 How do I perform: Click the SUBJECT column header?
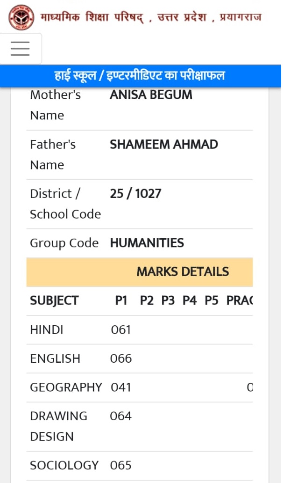tap(54, 300)
